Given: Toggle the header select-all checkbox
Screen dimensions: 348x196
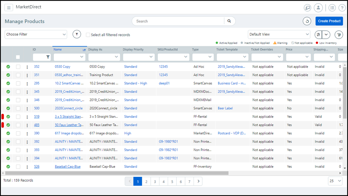Looking at the screenshot, I should tap(18, 57).
